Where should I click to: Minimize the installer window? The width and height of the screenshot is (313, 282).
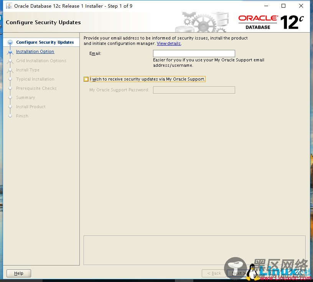pos(266,6)
